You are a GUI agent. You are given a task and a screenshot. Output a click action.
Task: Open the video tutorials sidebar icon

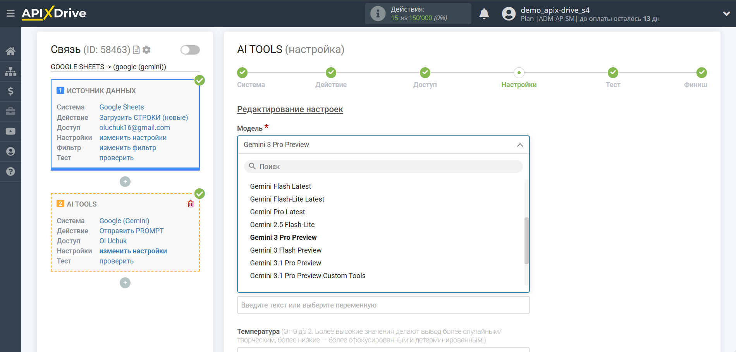(x=10, y=132)
